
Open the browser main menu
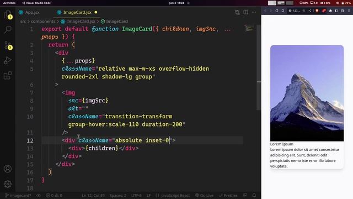click(349, 11)
